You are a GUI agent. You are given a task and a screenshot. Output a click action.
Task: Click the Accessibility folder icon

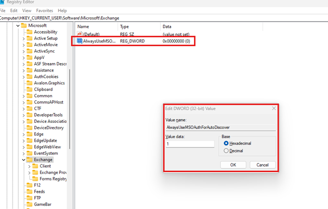pos(29,32)
